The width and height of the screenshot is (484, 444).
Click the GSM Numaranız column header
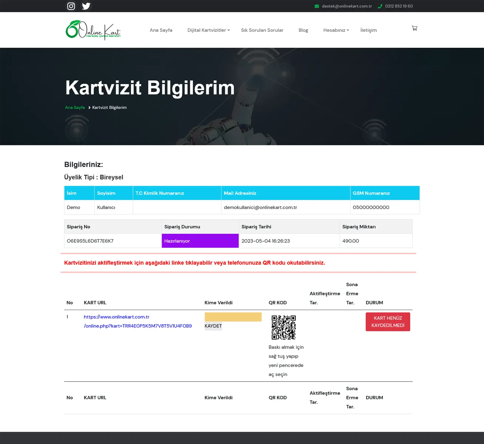(x=385, y=193)
